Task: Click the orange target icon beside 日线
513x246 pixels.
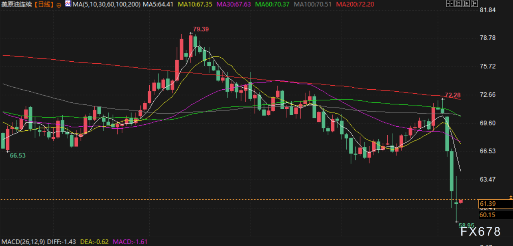Action: [x=59, y=5]
